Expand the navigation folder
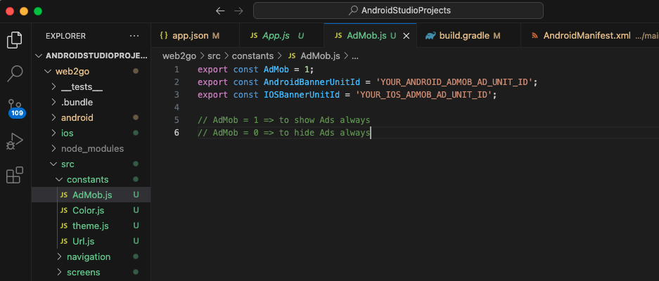The width and height of the screenshot is (659, 281). click(x=88, y=256)
